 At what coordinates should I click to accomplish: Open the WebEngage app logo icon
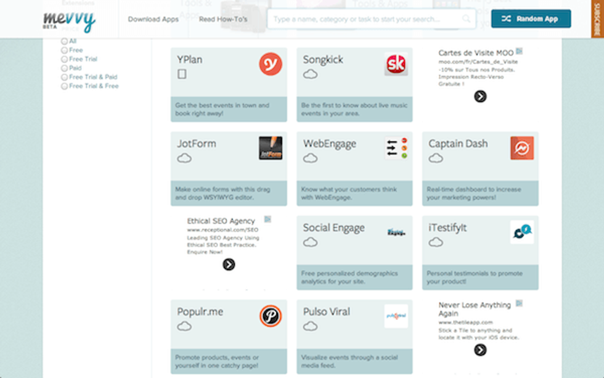tap(396, 148)
